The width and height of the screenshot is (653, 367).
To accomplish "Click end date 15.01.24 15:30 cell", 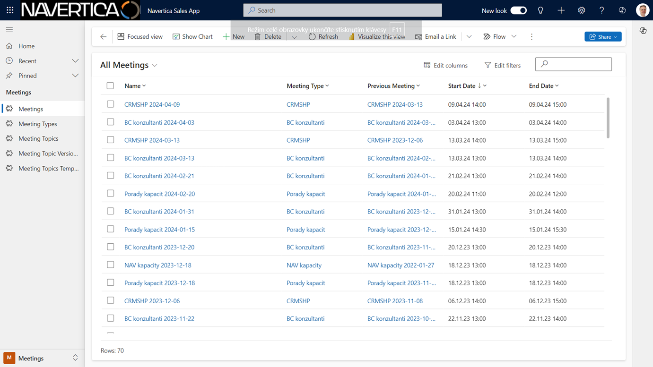I will point(548,230).
